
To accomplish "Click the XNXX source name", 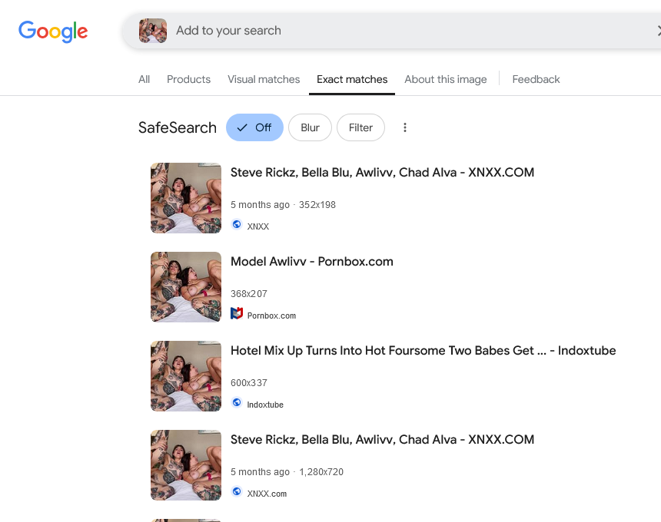I will tap(258, 226).
